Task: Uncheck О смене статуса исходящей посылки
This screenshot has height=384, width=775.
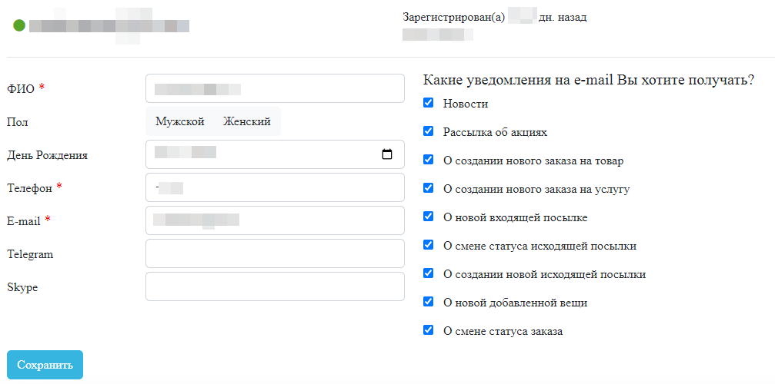Action: 429,245
